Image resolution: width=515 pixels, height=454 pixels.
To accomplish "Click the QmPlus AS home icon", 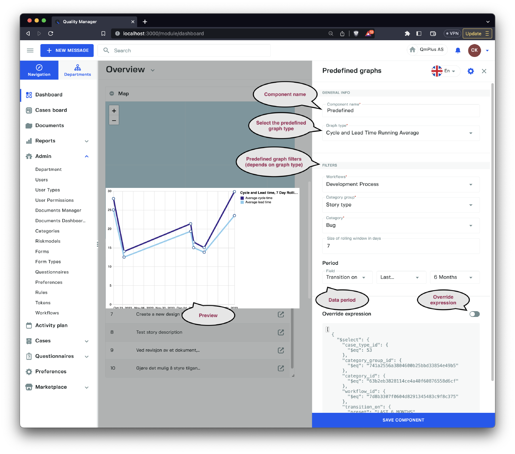I will [413, 50].
